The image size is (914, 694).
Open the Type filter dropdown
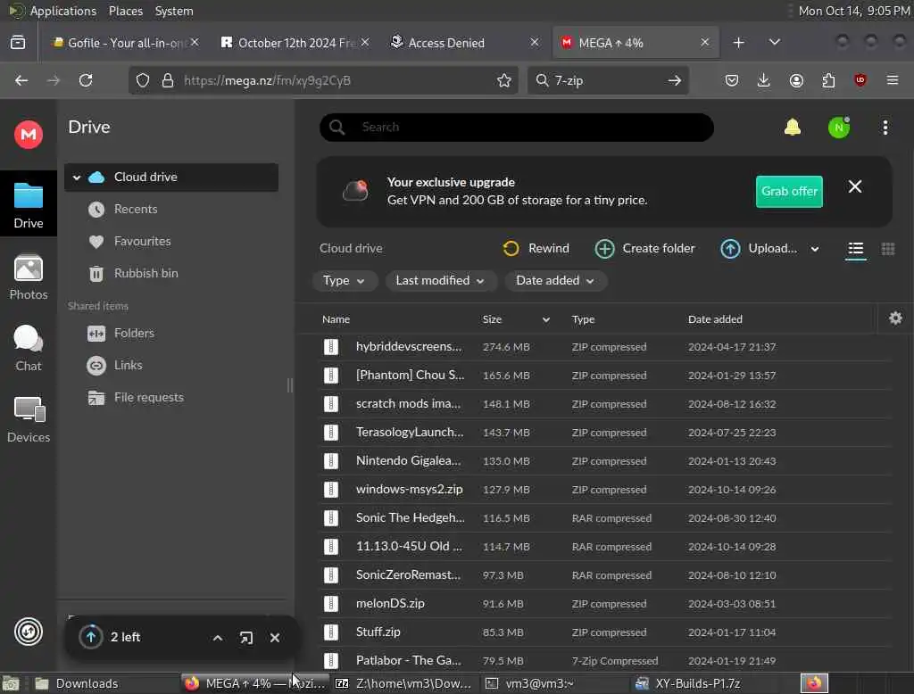345,281
